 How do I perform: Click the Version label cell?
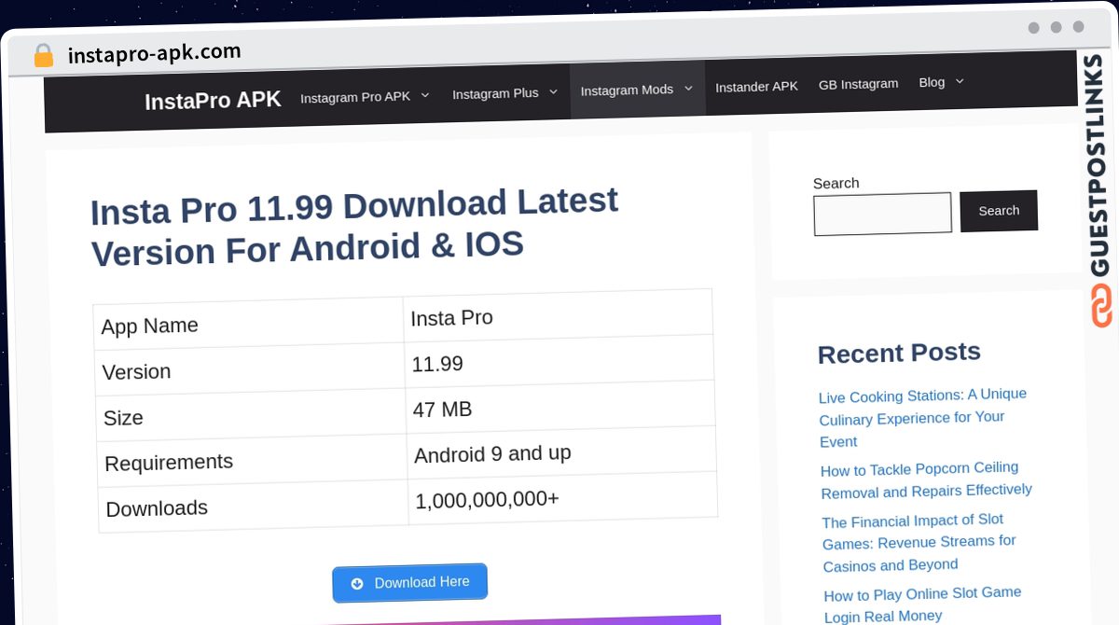(x=251, y=369)
